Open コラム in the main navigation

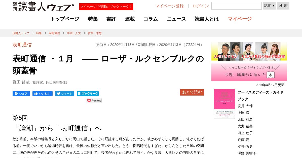point(151,19)
